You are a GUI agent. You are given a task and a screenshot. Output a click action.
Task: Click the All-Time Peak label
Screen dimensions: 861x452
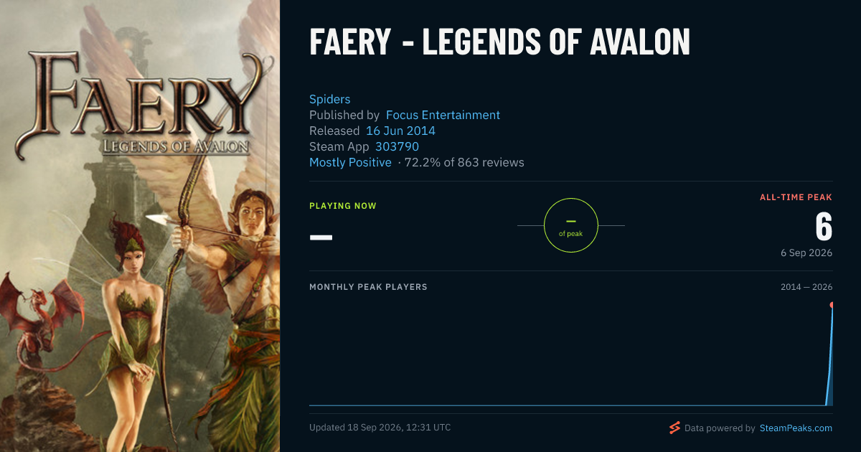(x=796, y=197)
